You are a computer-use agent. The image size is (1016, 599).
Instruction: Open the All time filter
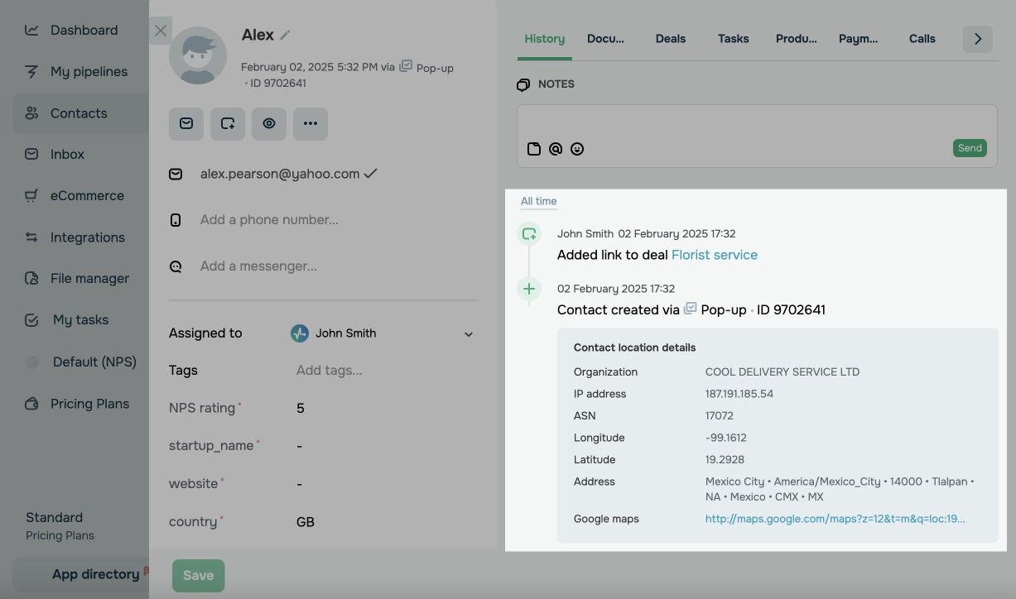538,201
